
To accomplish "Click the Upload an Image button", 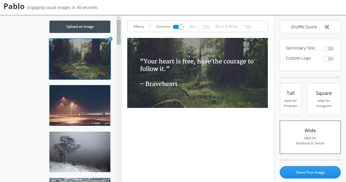I will [x=80, y=27].
